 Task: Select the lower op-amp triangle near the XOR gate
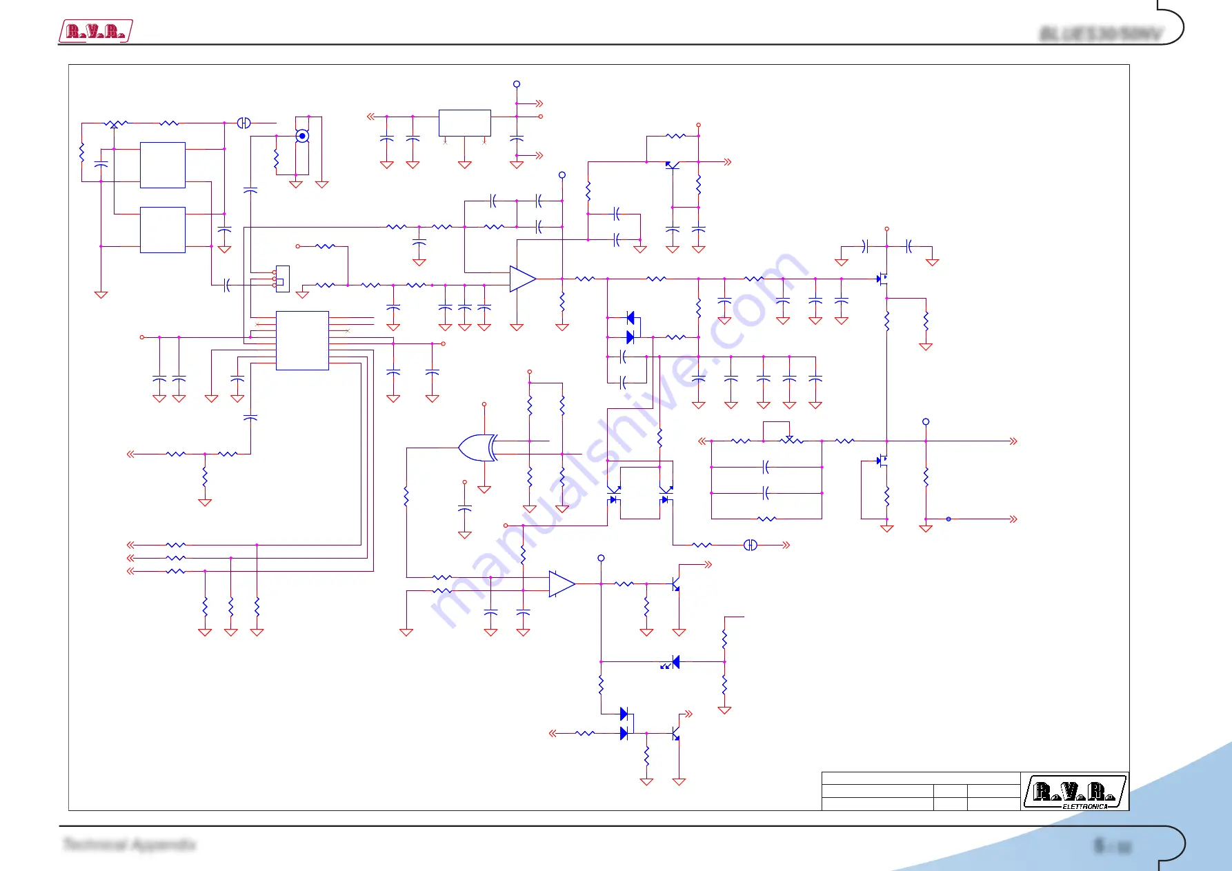pos(562,584)
